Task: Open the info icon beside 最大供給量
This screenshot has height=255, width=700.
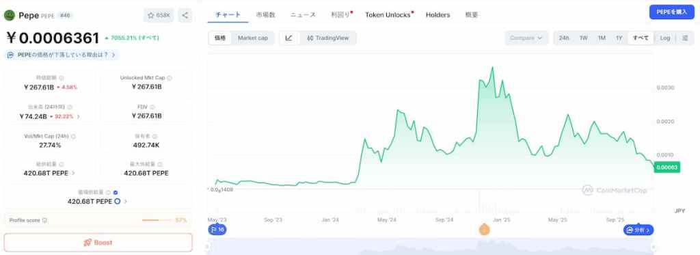Action: (160, 164)
